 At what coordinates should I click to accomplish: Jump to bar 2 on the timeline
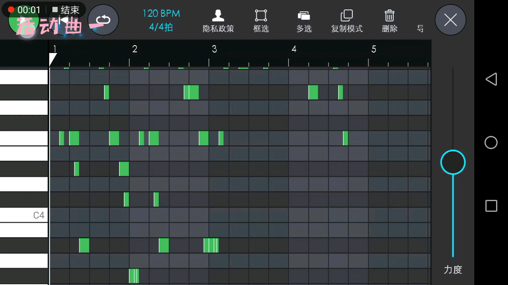pos(135,49)
